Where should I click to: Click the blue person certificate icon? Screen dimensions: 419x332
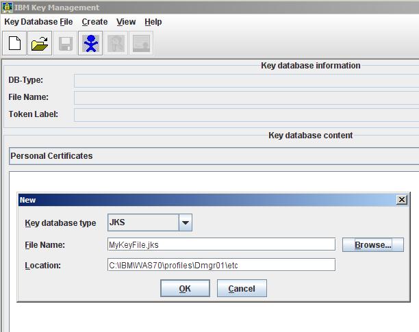(90, 43)
